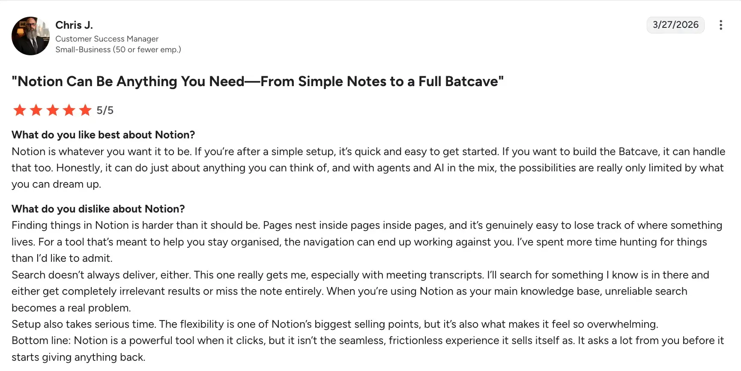Click the second rating star
Screen dimensions: 741x371
click(36, 111)
